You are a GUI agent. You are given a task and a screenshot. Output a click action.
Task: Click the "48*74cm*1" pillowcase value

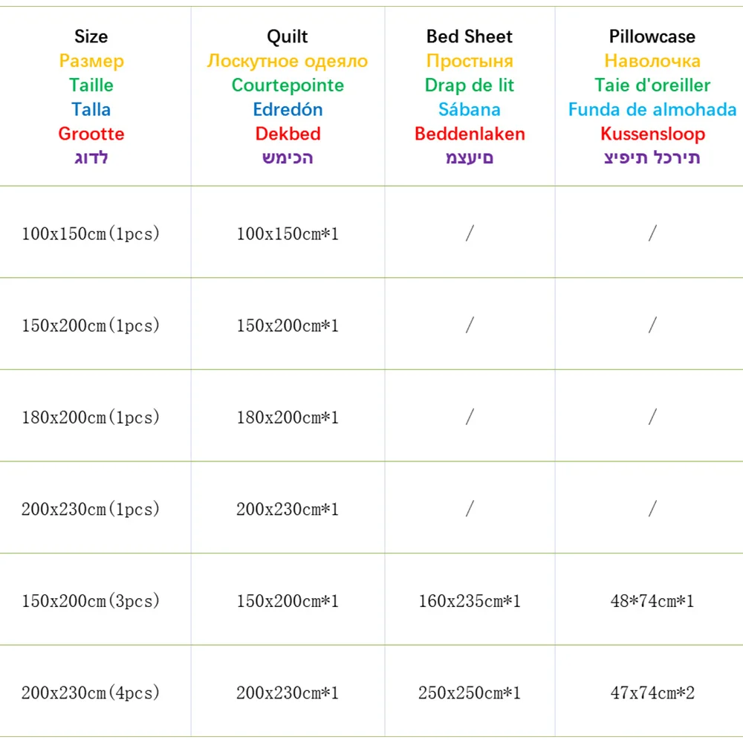click(x=652, y=601)
